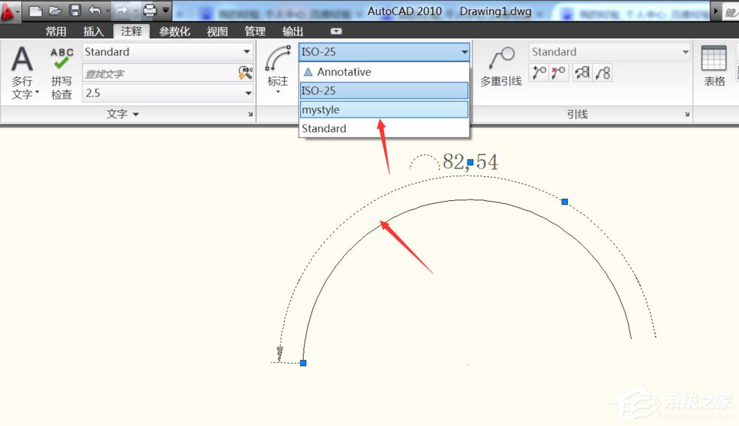The height and width of the screenshot is (426, 739).
Task: Select mystyle in the dimension style list
Action: pyautogui.click(x=384, y=109)
